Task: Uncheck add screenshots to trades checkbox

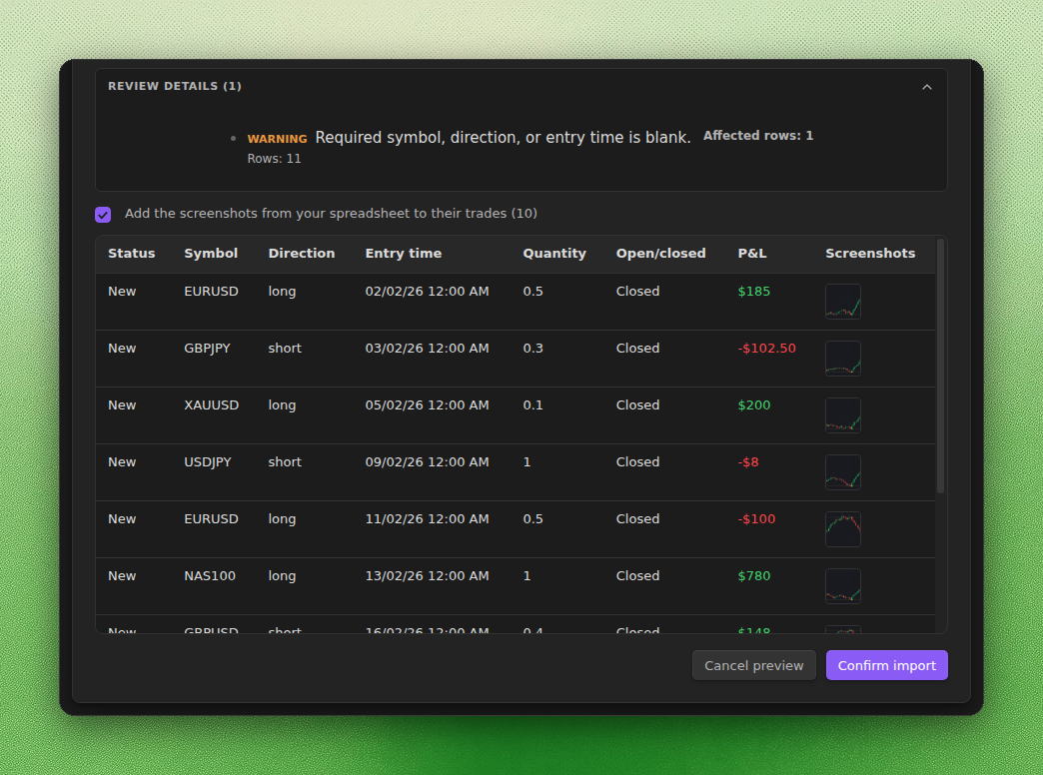Action: coord(103,214)
